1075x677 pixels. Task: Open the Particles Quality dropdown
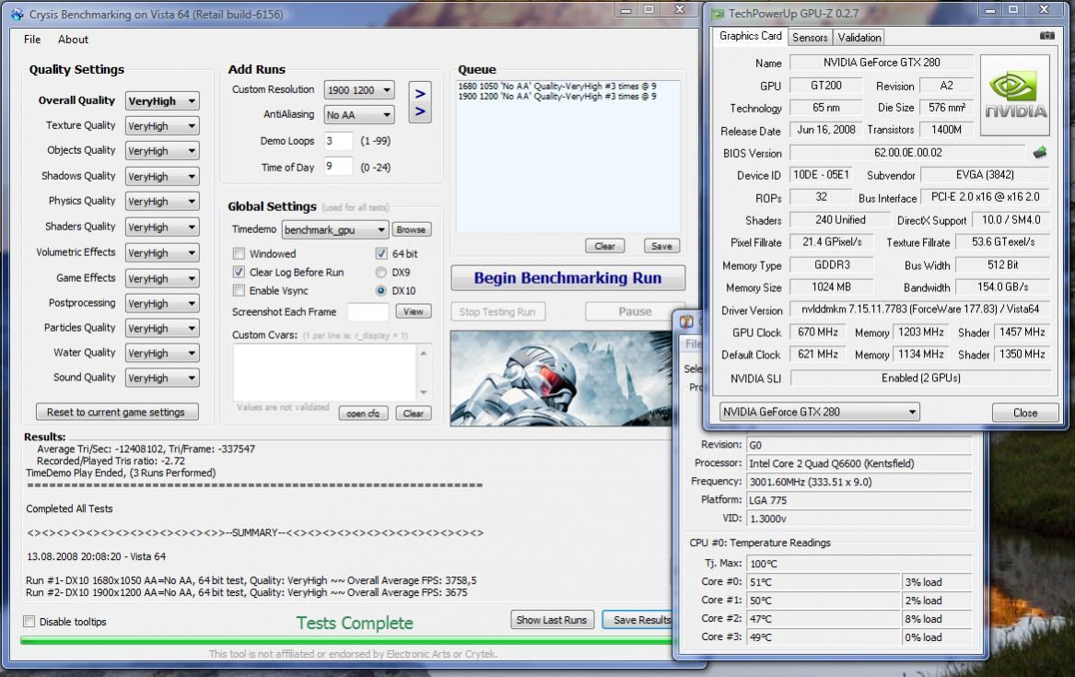(x=162, y=328)
